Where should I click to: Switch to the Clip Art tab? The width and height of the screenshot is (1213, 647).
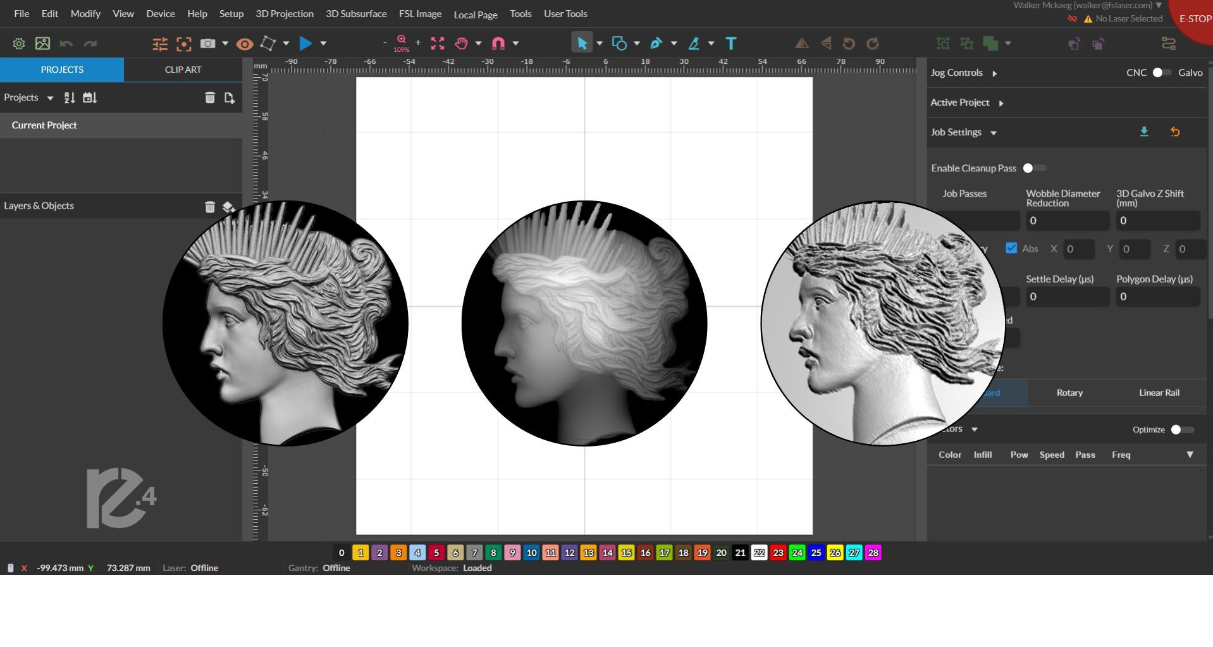point(182,70)
